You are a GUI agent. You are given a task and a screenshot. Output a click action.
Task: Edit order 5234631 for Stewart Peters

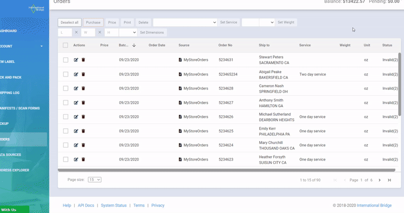[76, 60]
